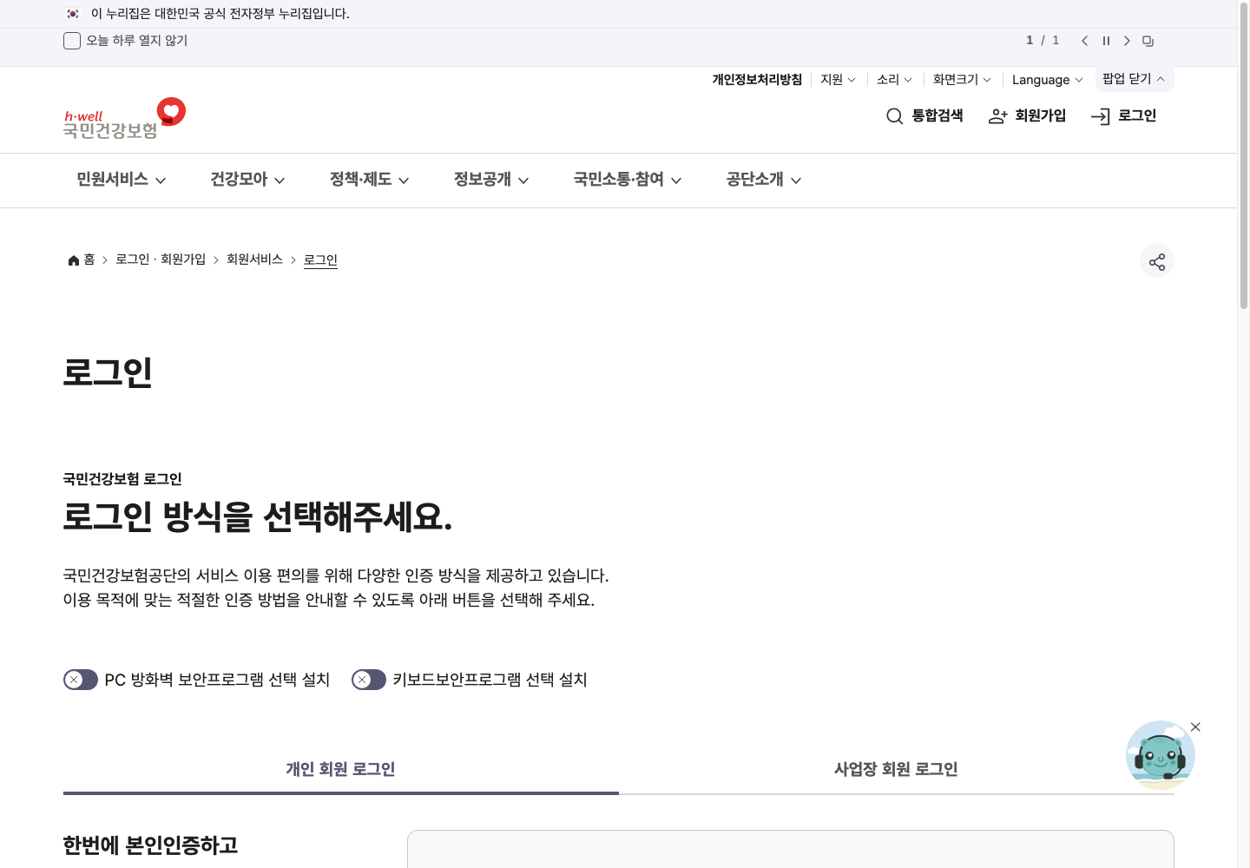
Task: Check 오늘 하루 열지 않기 checkbox
Action: (72, 41)
